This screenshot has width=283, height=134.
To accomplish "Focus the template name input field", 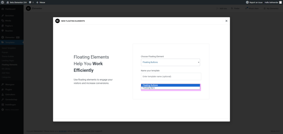I will (x=171, y=77).
